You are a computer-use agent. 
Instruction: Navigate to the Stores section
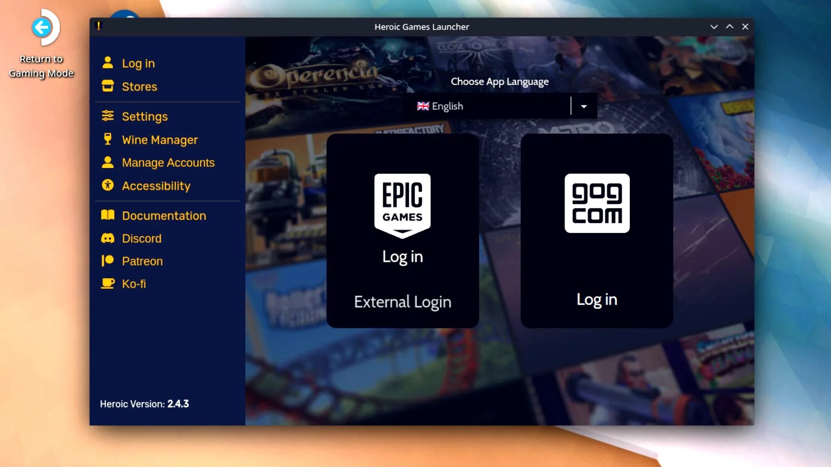point(139,86)
